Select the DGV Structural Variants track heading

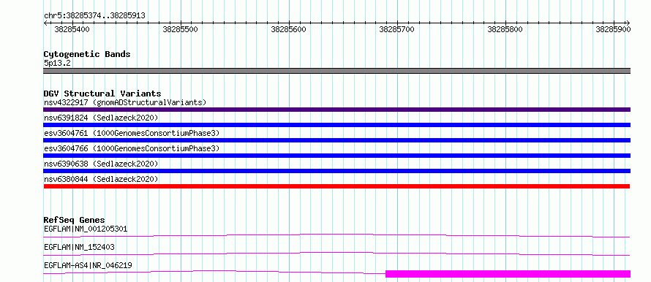pyautogui.click(x=102, y=94)
